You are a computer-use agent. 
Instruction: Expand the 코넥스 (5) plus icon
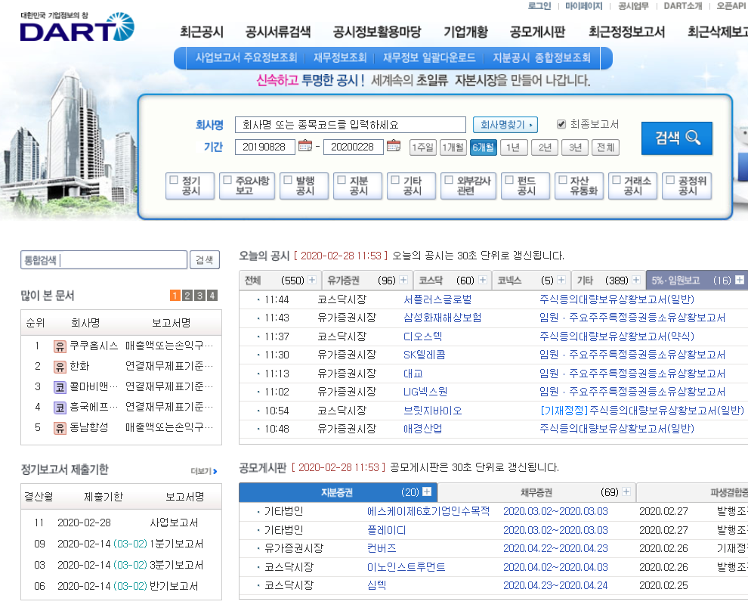[x=561, y=280]
